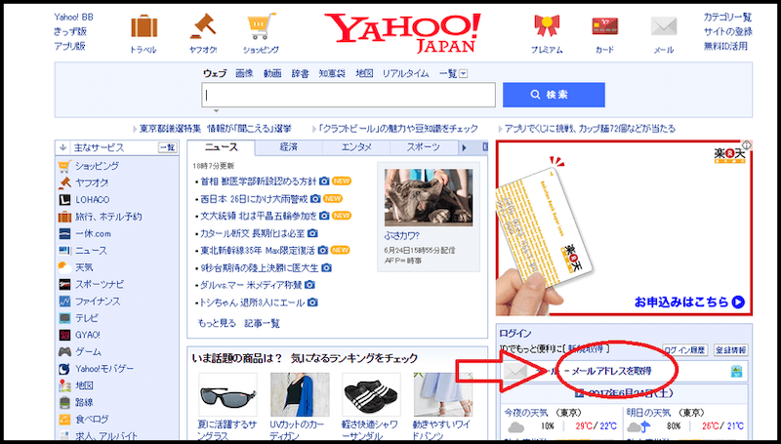Open the Yahoo Auctions gavel icon

[x=203, y=26]
